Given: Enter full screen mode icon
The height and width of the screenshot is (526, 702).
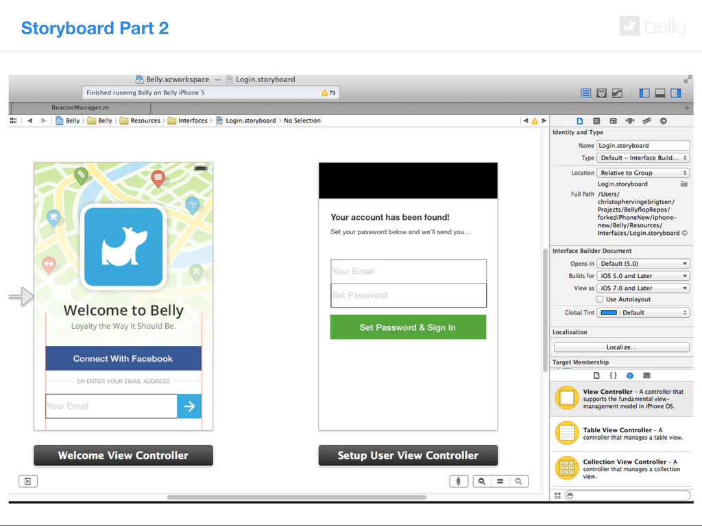Looking at the screenshot, I should [687, 79].
